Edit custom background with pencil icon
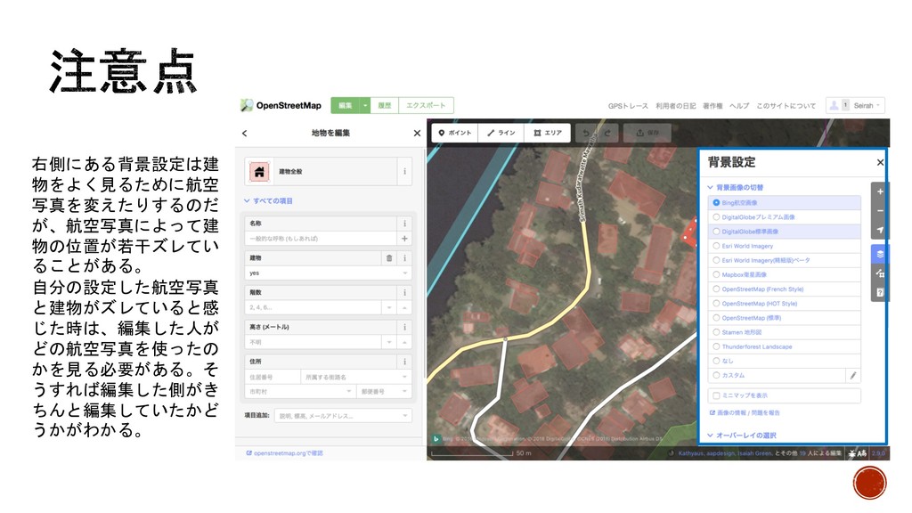Viewport: 912px width, 513px height. click(853, 376)
